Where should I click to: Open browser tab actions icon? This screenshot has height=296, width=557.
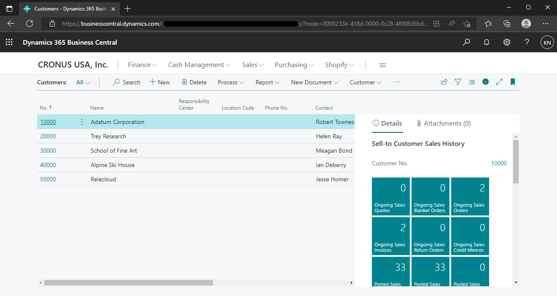pyautogui.click(x=9, y=8)
